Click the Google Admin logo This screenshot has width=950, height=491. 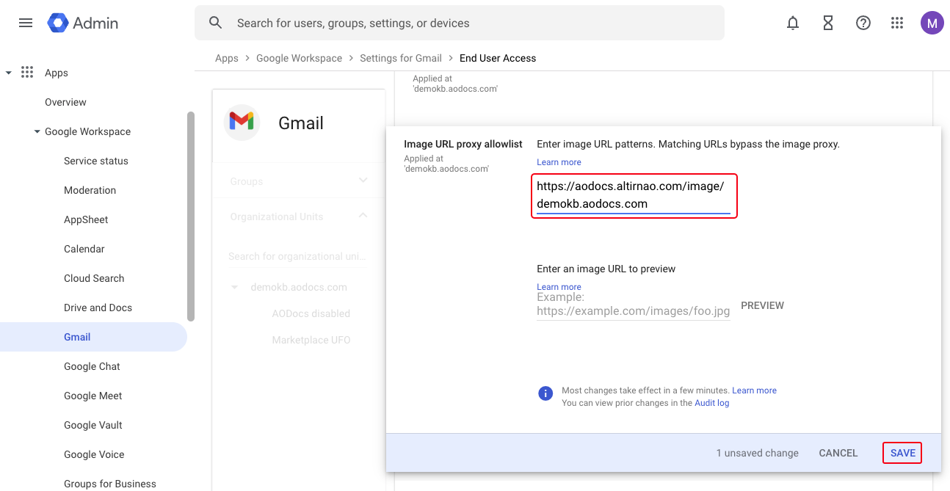point(83,23)
